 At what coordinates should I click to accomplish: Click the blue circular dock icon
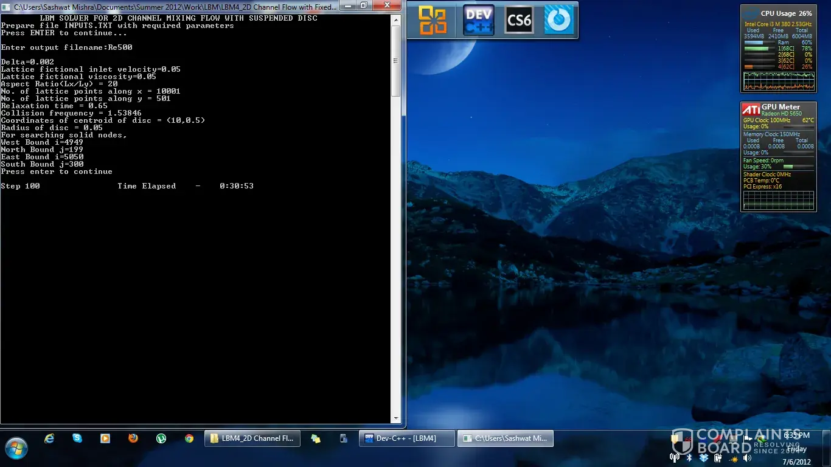(x=558, y=20)
